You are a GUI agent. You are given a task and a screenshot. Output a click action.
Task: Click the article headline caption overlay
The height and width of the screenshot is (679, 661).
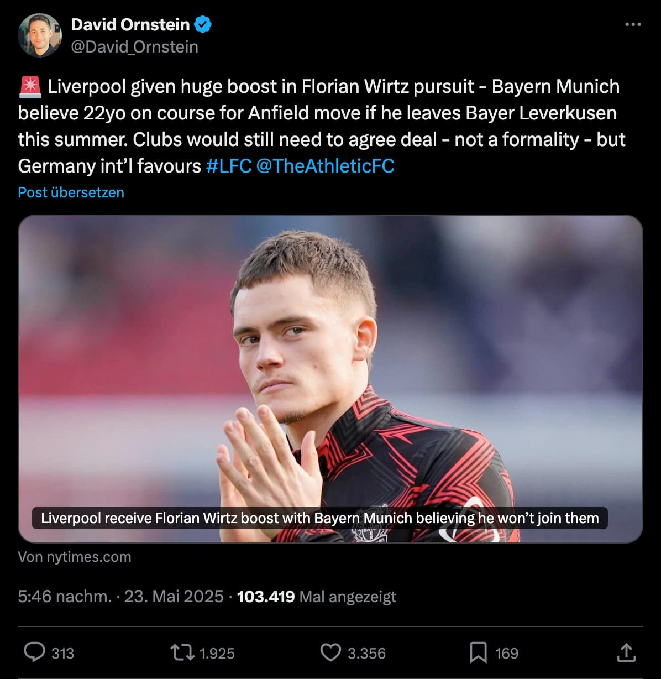pyautogui.click(x=320, y=518)
